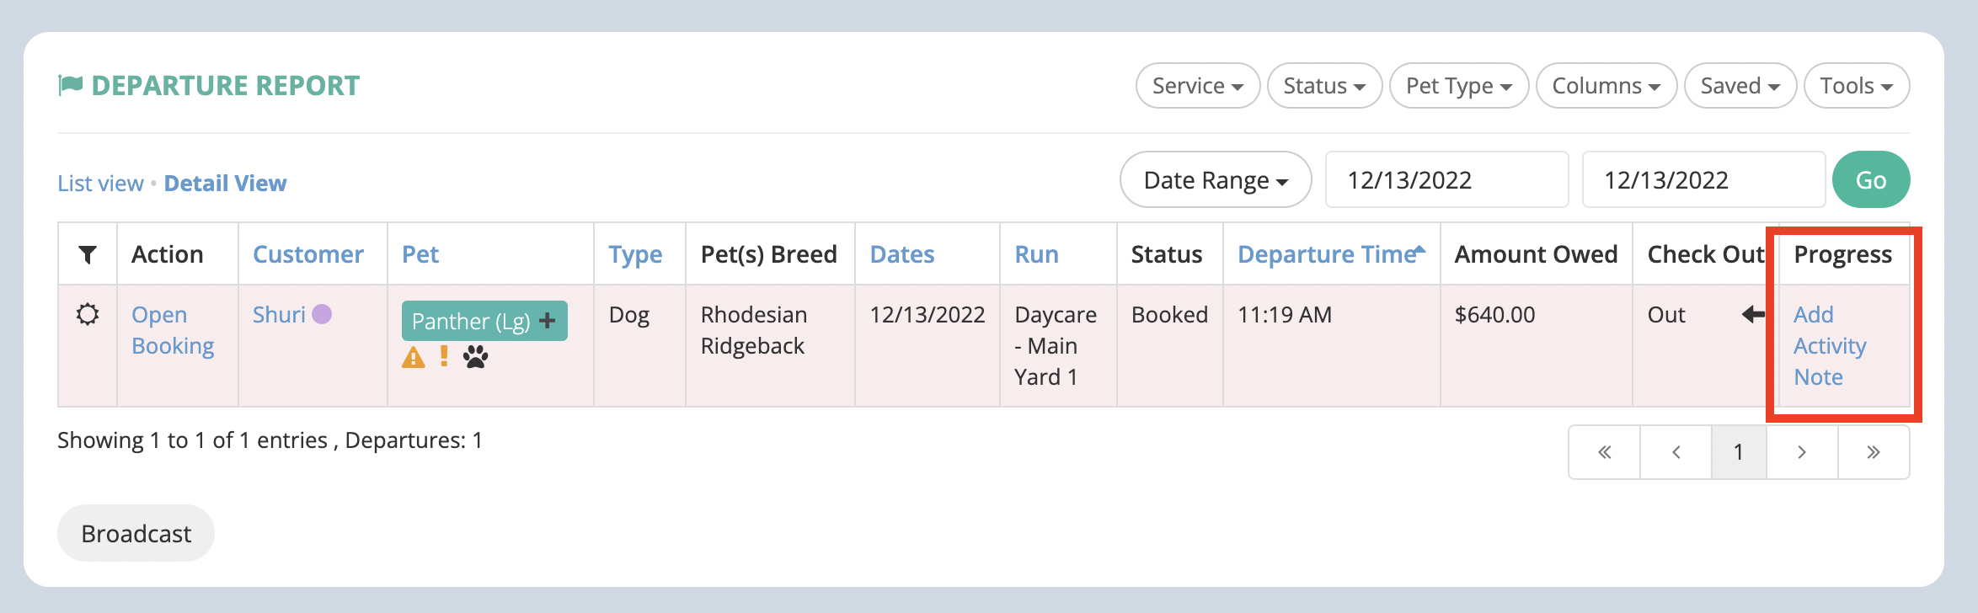
Task: Select the Detail View tab
Action: (225, 184)
